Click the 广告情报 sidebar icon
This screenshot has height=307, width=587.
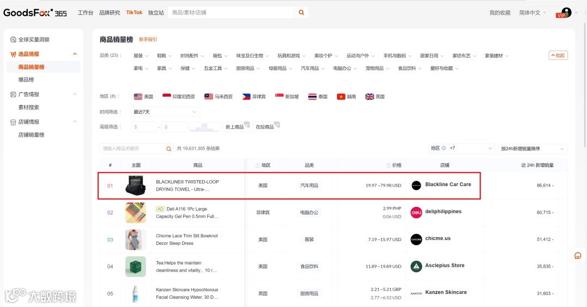click(13, 95)
